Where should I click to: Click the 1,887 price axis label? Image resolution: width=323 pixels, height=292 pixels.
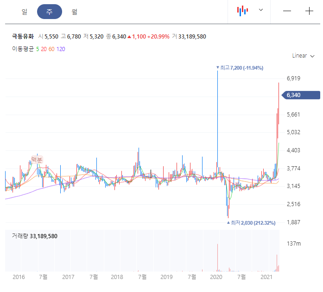pyautogui.click(x=293, y=222)
